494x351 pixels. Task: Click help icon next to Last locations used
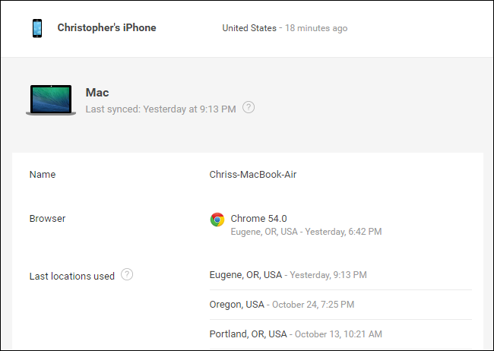(x=127, y=275)
